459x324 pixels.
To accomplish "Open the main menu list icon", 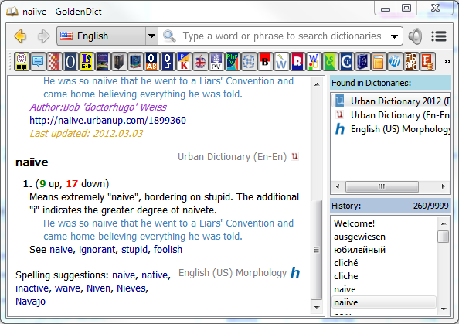I will [439, 36].
